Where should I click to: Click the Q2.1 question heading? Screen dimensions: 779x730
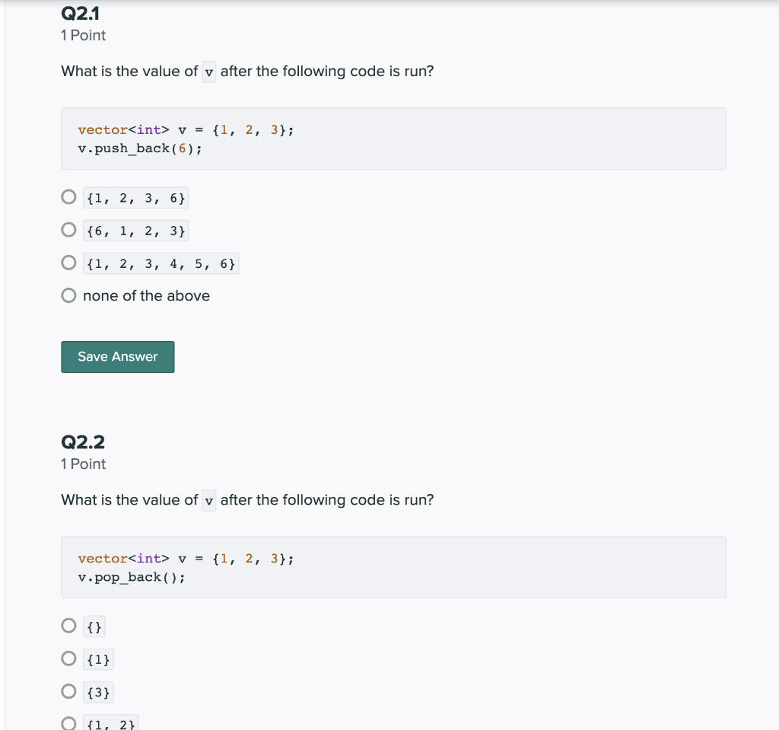[80, 14]
